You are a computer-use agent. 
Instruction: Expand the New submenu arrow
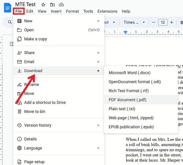tap(99, 21)
